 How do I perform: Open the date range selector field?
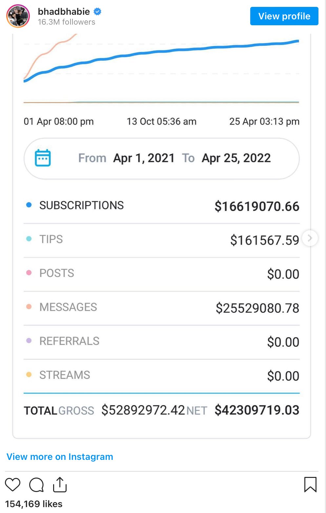[x=161, y=158]
